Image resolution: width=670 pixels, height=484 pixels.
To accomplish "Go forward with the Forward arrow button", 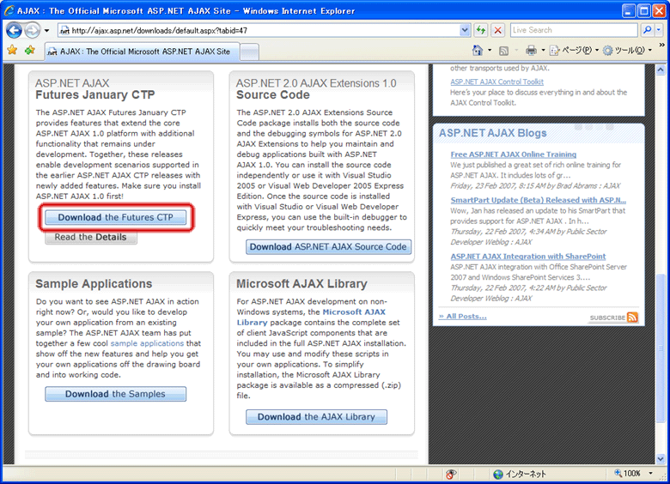I will 32,30.
